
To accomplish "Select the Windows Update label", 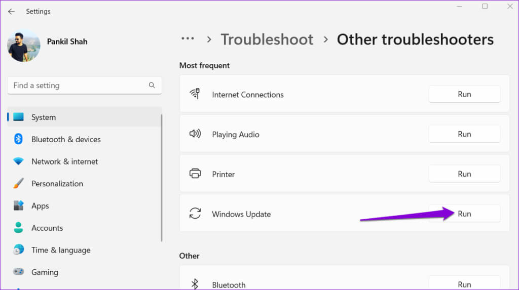I will pos(241,214).
